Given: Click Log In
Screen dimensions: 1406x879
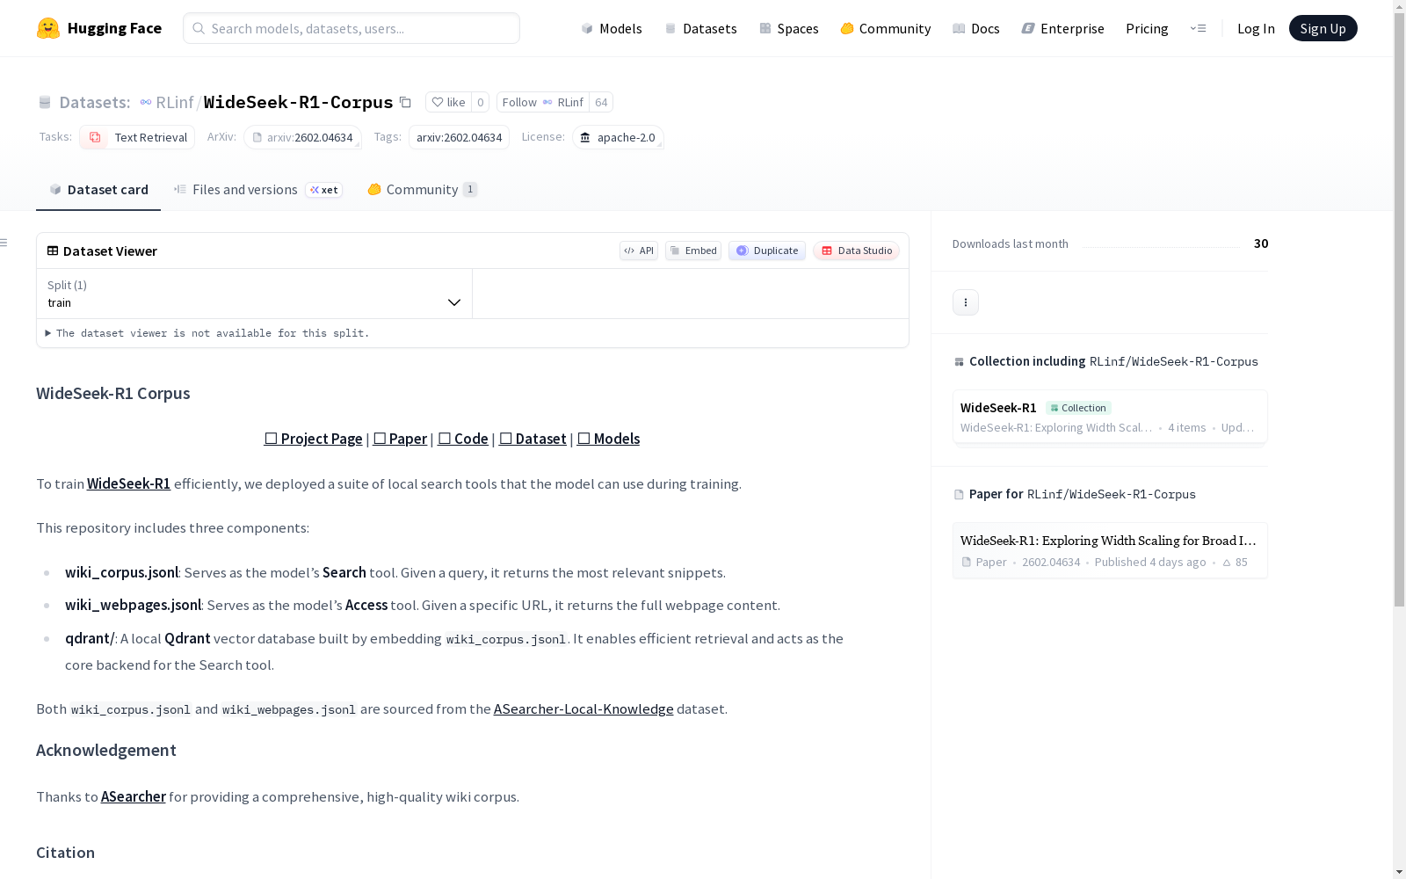Looking at the screenshot, I should 1256,28.
